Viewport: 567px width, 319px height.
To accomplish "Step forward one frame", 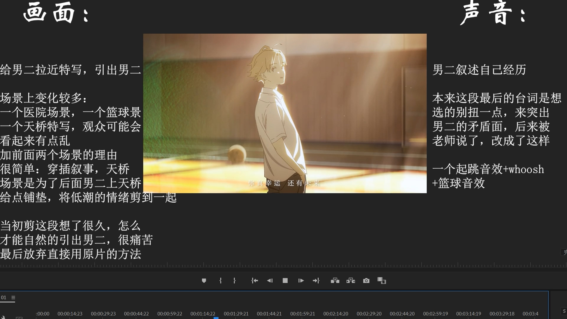I will (301, 281).
